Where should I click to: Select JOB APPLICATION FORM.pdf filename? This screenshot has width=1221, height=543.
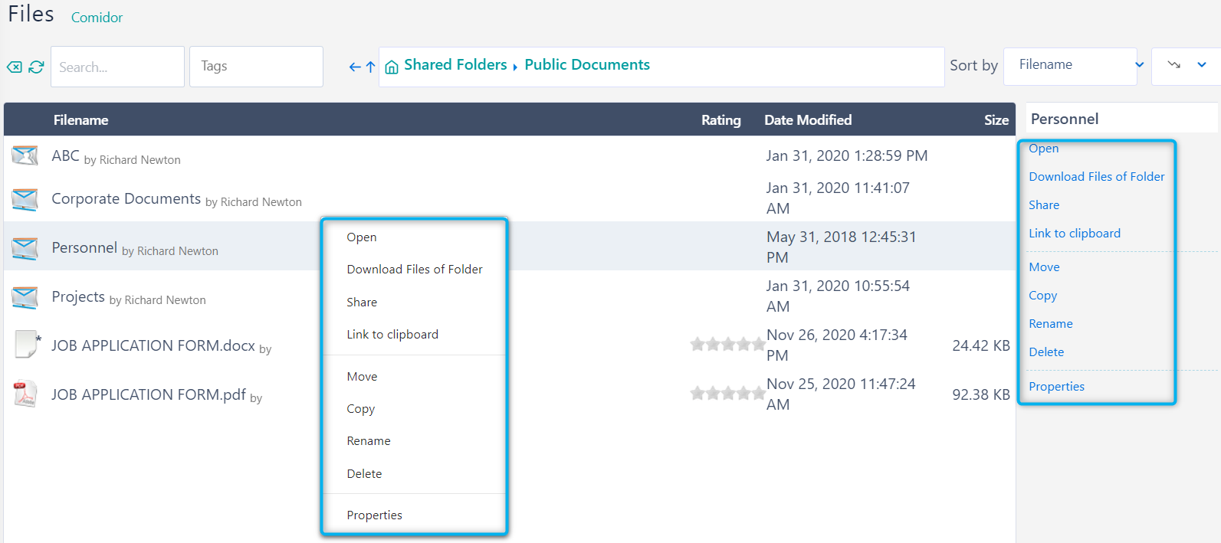click(149, 395)
